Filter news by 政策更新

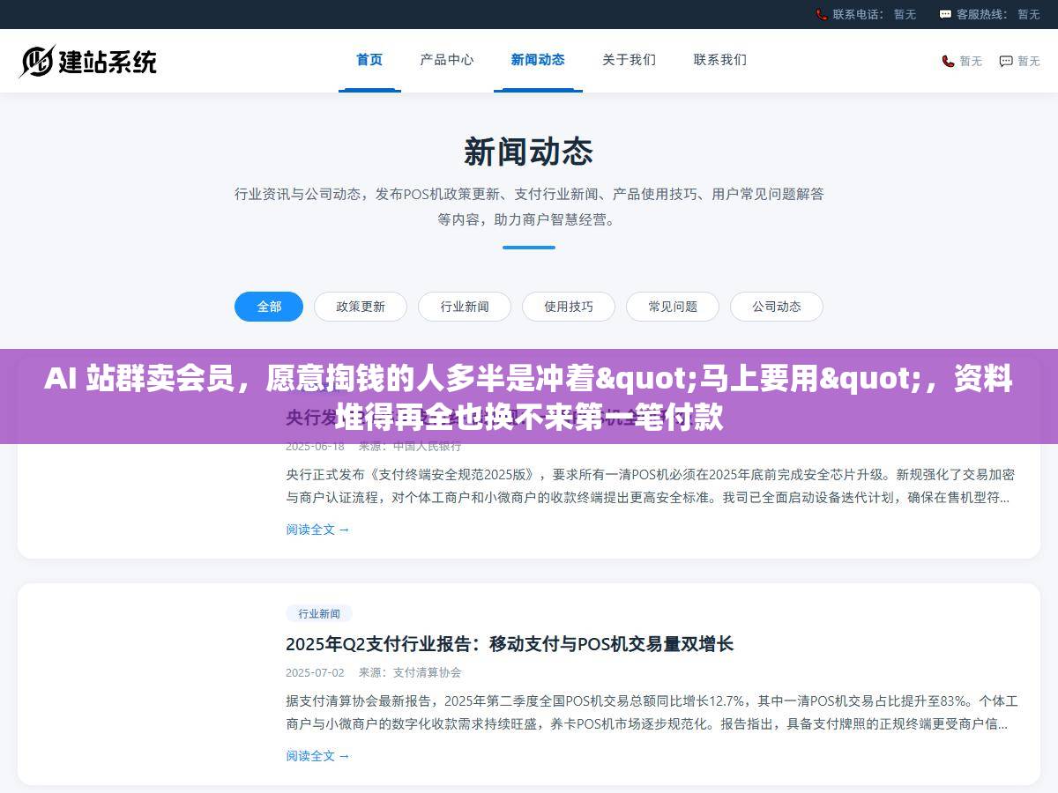click(361, 307)
